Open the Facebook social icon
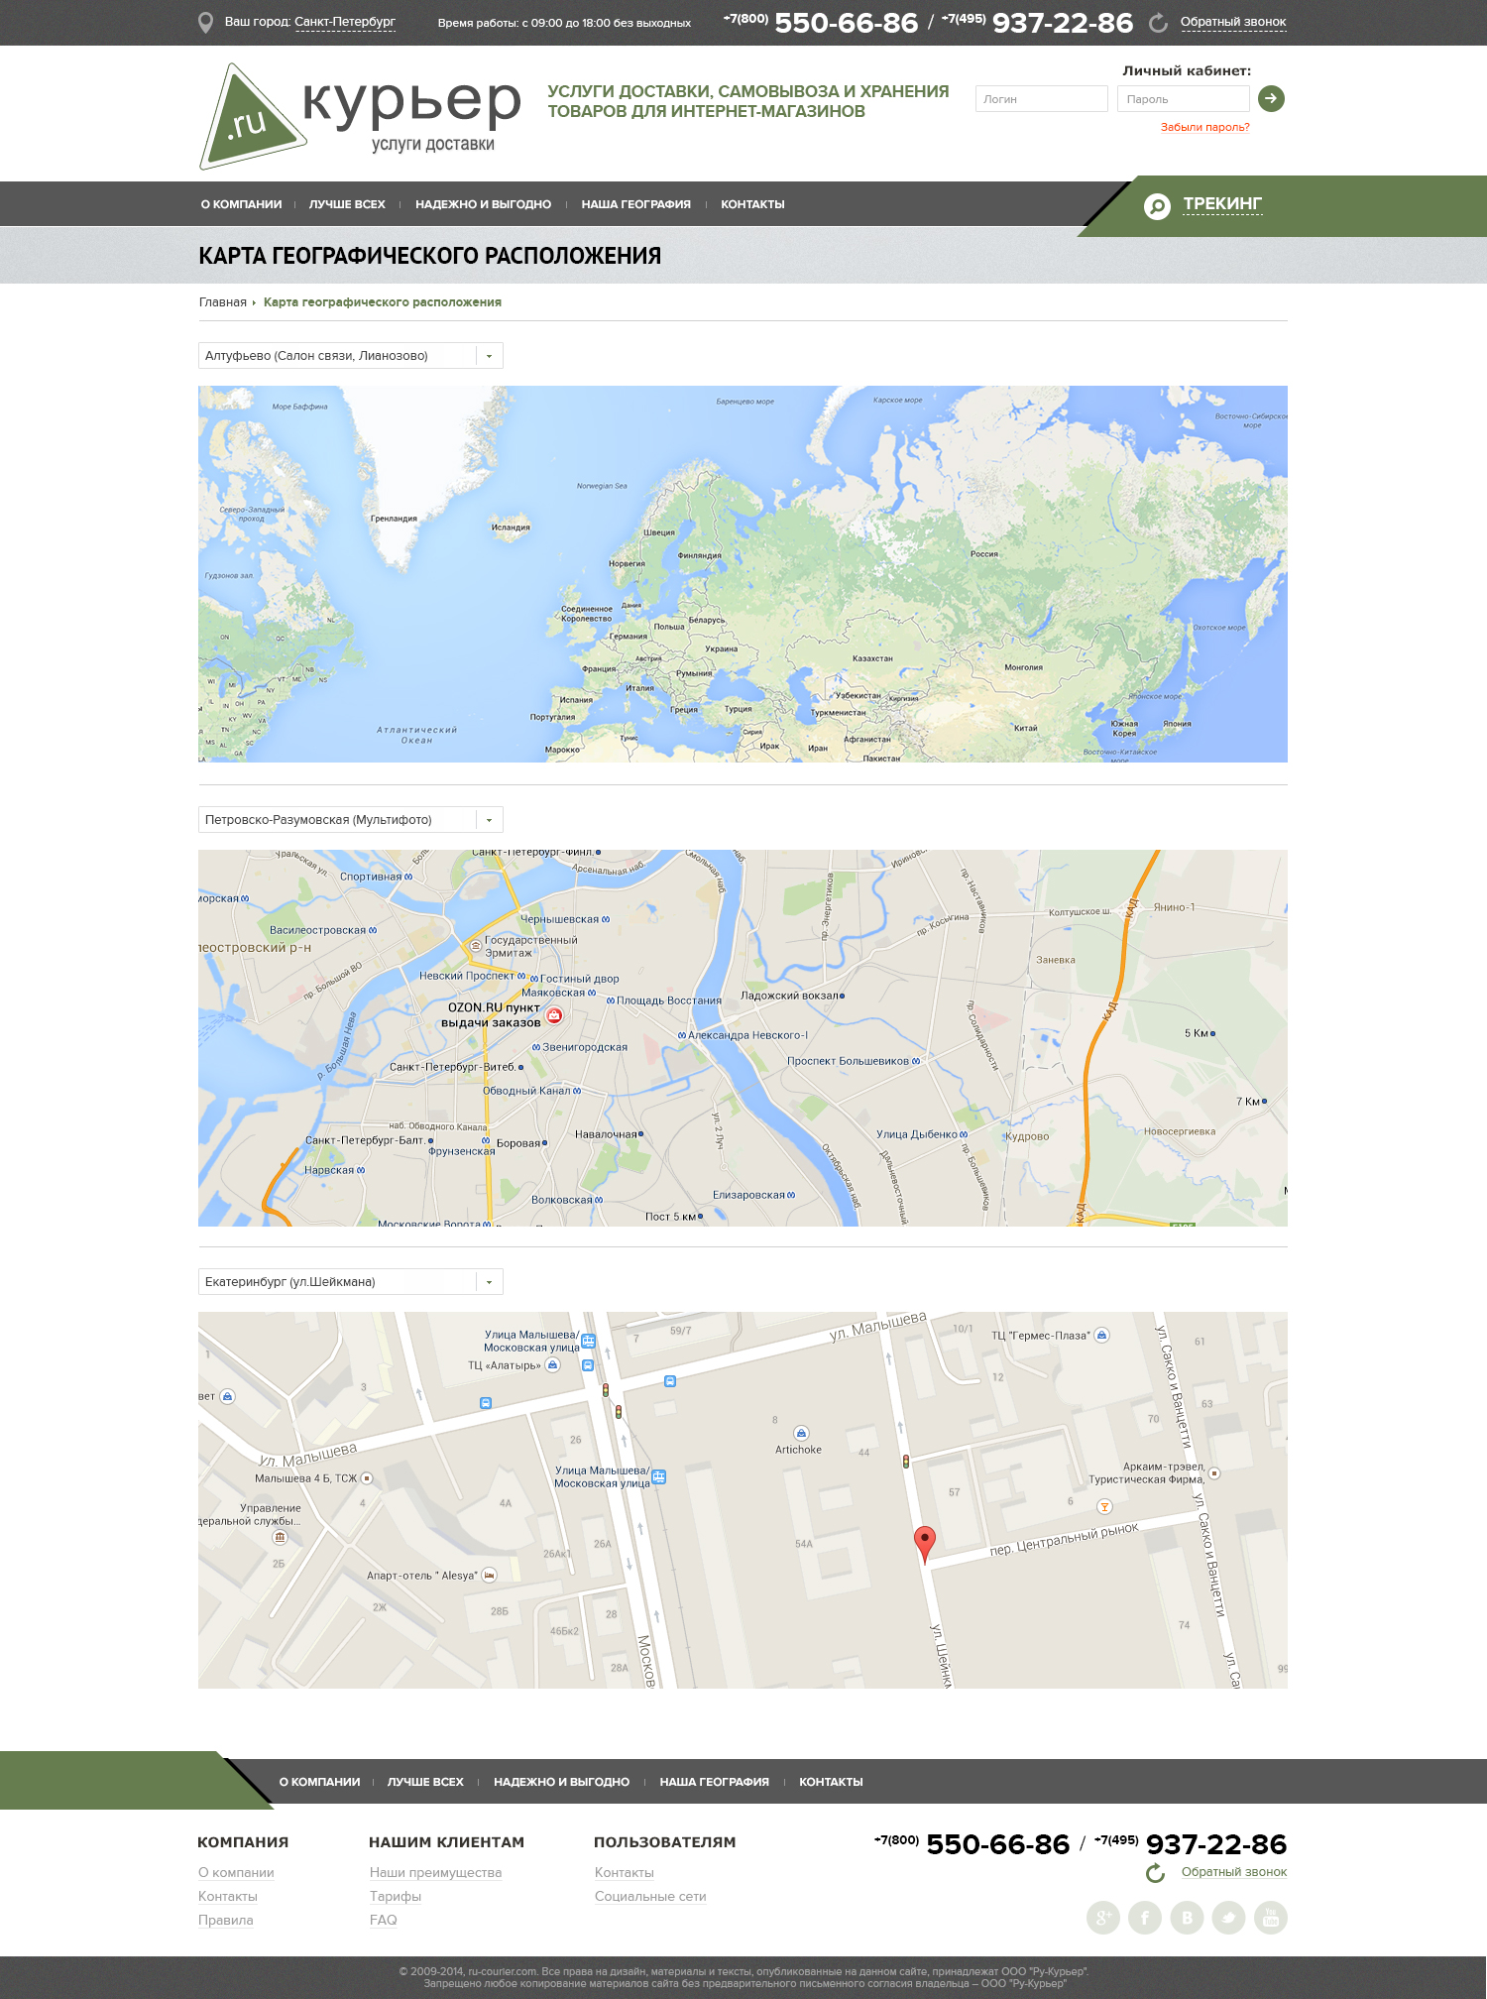Viewport: 1487px width, 1999px height. (x=1145, y=1918)
